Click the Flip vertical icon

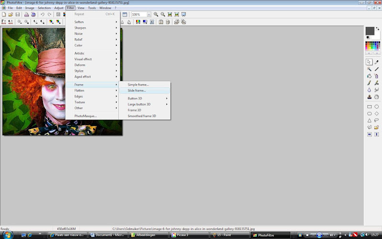[x=168, y=22]
